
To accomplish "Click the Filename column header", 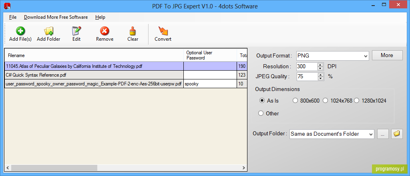I will click(x=94, y=55).
